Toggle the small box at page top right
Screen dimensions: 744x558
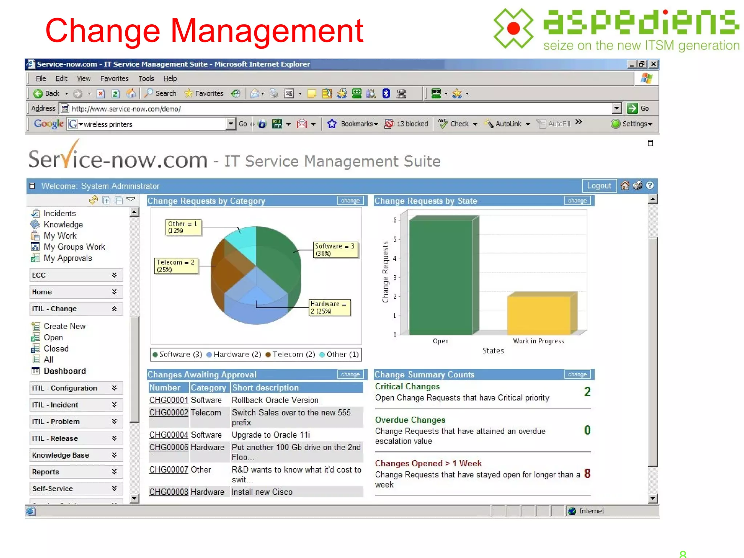click(x=650, y=143)
